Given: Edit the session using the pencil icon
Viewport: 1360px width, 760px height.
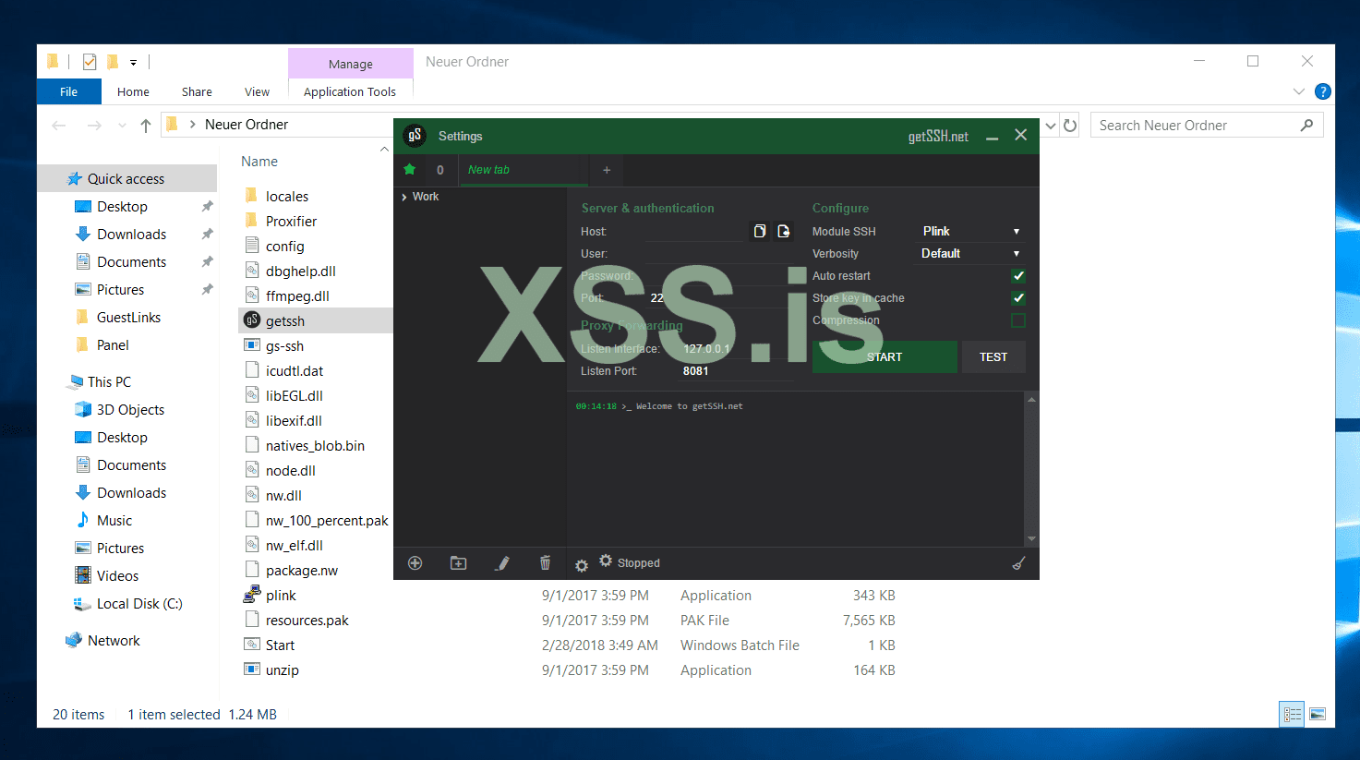Looking at the screenshot, I should point(502,562).
